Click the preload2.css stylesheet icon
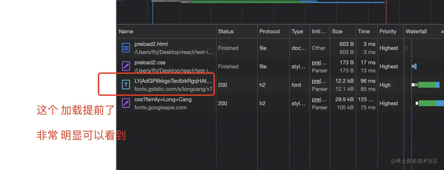The image size is (444, 170). (126, 66)
